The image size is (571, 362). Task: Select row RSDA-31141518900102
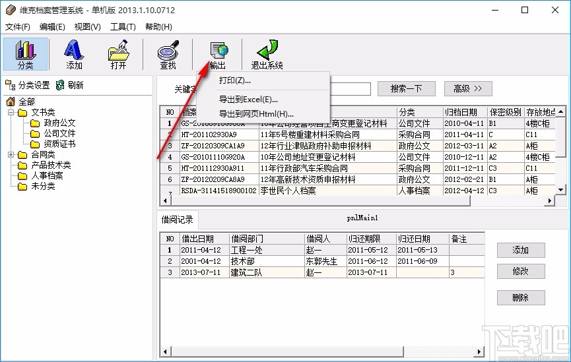(x=358, y=191)
